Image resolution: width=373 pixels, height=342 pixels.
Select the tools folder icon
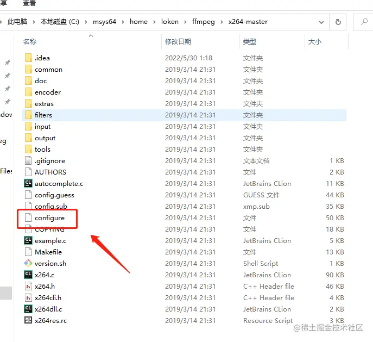pos(28,150)
